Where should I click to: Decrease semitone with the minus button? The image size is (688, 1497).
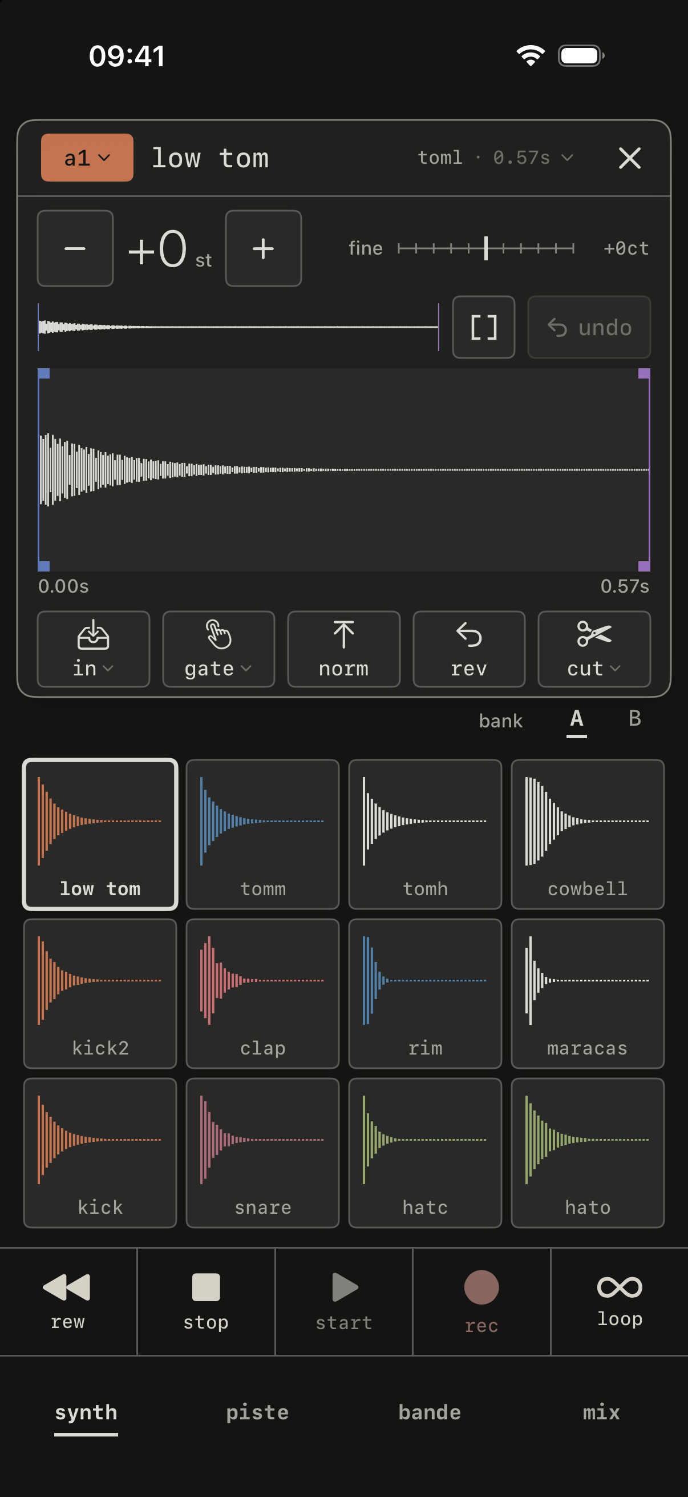(x=75, y=248)
